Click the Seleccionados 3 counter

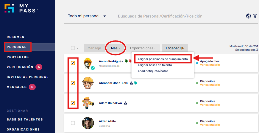point(247,50)
